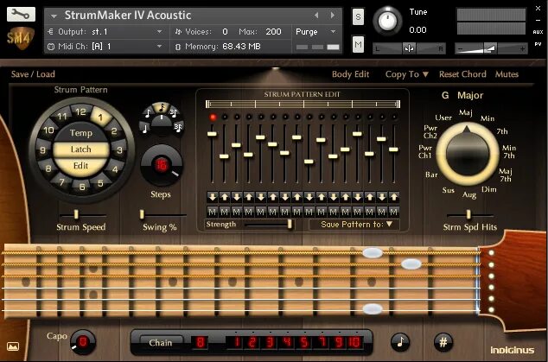Toggle the Chain button
Screen dimensions: 548x362
click(x=161, y=342)
